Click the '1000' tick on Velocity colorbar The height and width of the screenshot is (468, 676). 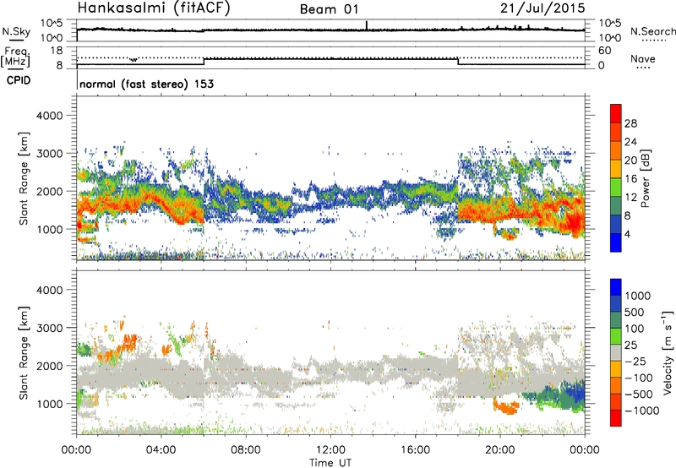coord(638,296)
